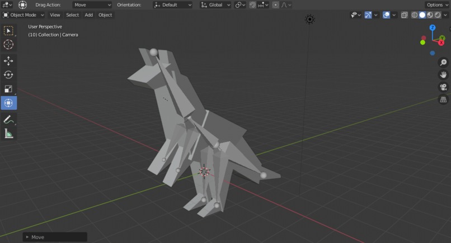Image resolution: width=451 pixels, height=243 pixels.
Task: Open the Options dropdown
Action: click(437, 5)
